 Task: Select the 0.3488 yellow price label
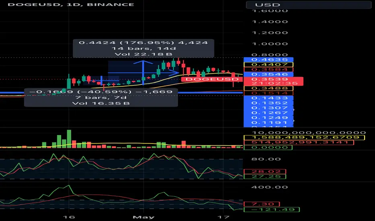click(268, 88)
